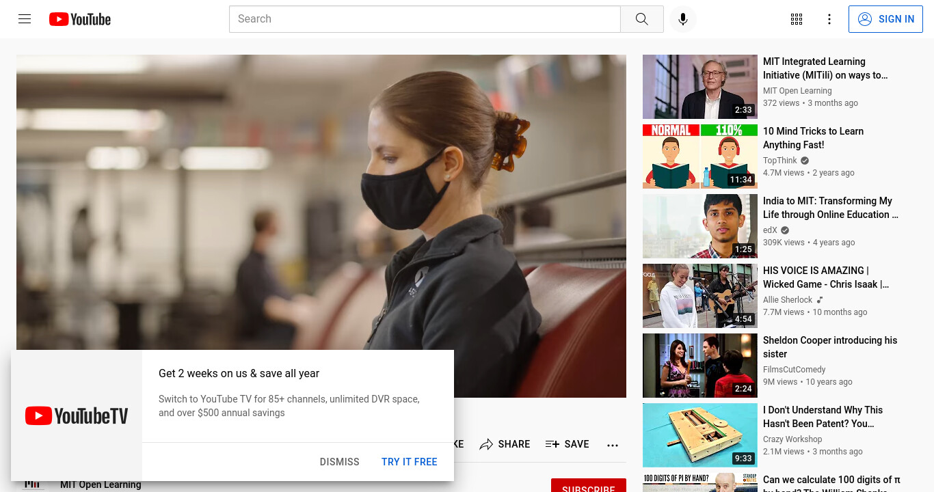Focus the Search input field
Screen dimensions: 934x492
(x=425, y=19)
